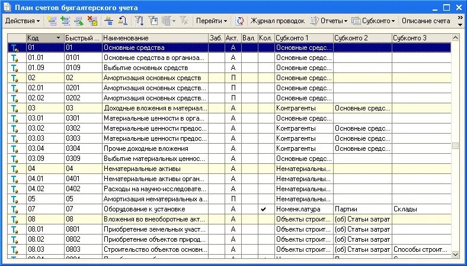Click the Описание счета button
The width and height of the screenshot is (467, 266).
[426, 21]
